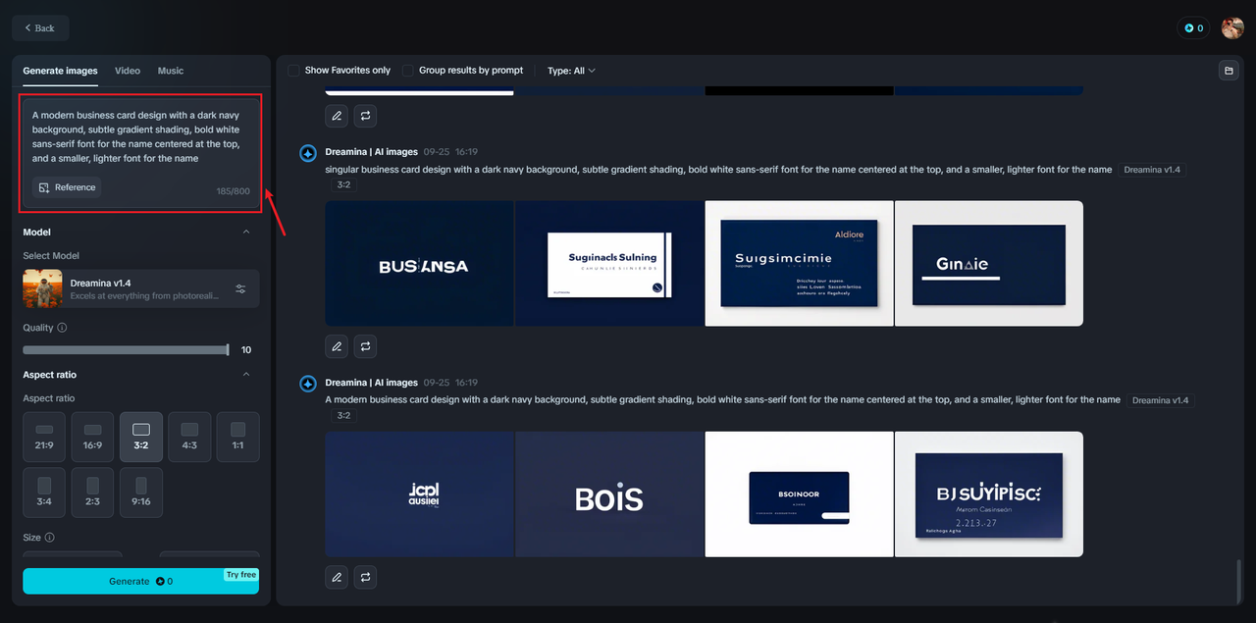Select the 3:4 aspect ratio
1256x623 pixels.
point(44,493)
